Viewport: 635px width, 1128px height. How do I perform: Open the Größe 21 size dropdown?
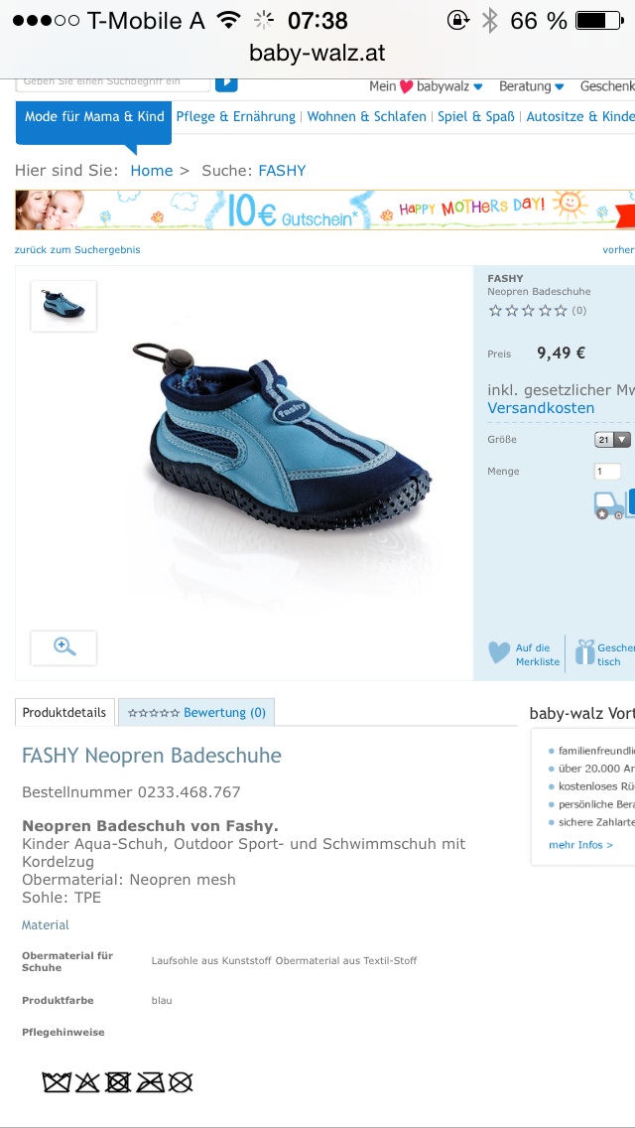pos(612,440)
